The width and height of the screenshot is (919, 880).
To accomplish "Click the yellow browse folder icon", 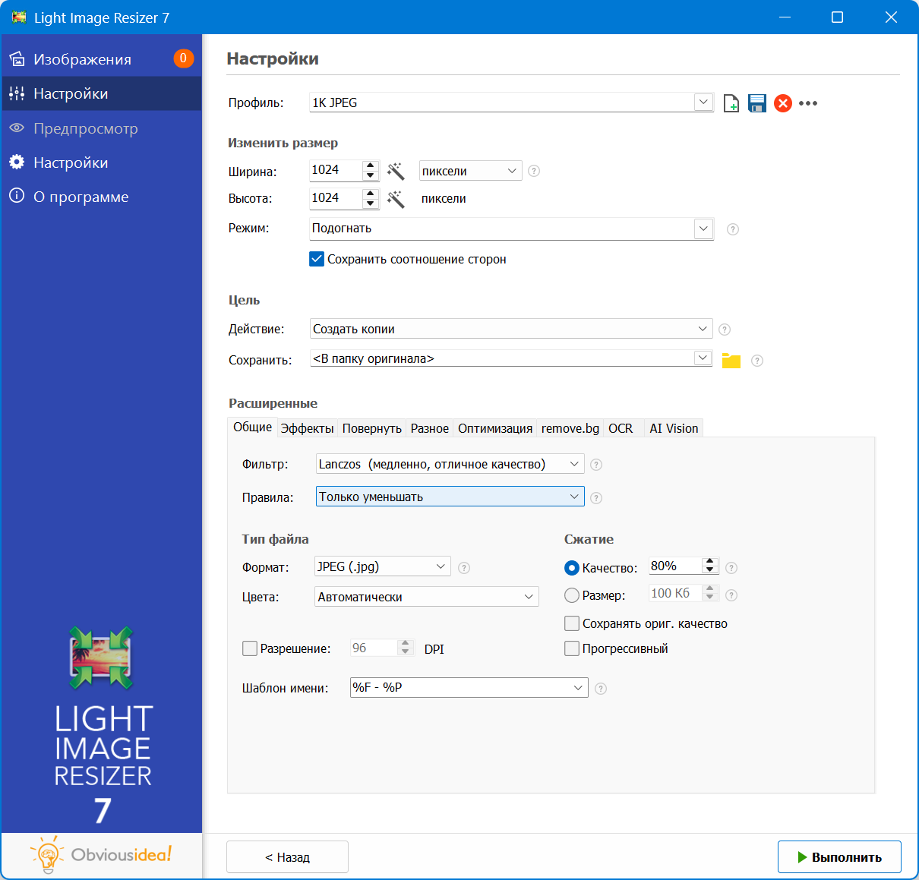I will coord(731,361).
